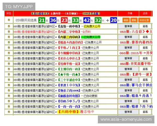Viewport: 157px width, 126px height.
Task: Open the 【买什么中什么】 thread
Action: 56,58
